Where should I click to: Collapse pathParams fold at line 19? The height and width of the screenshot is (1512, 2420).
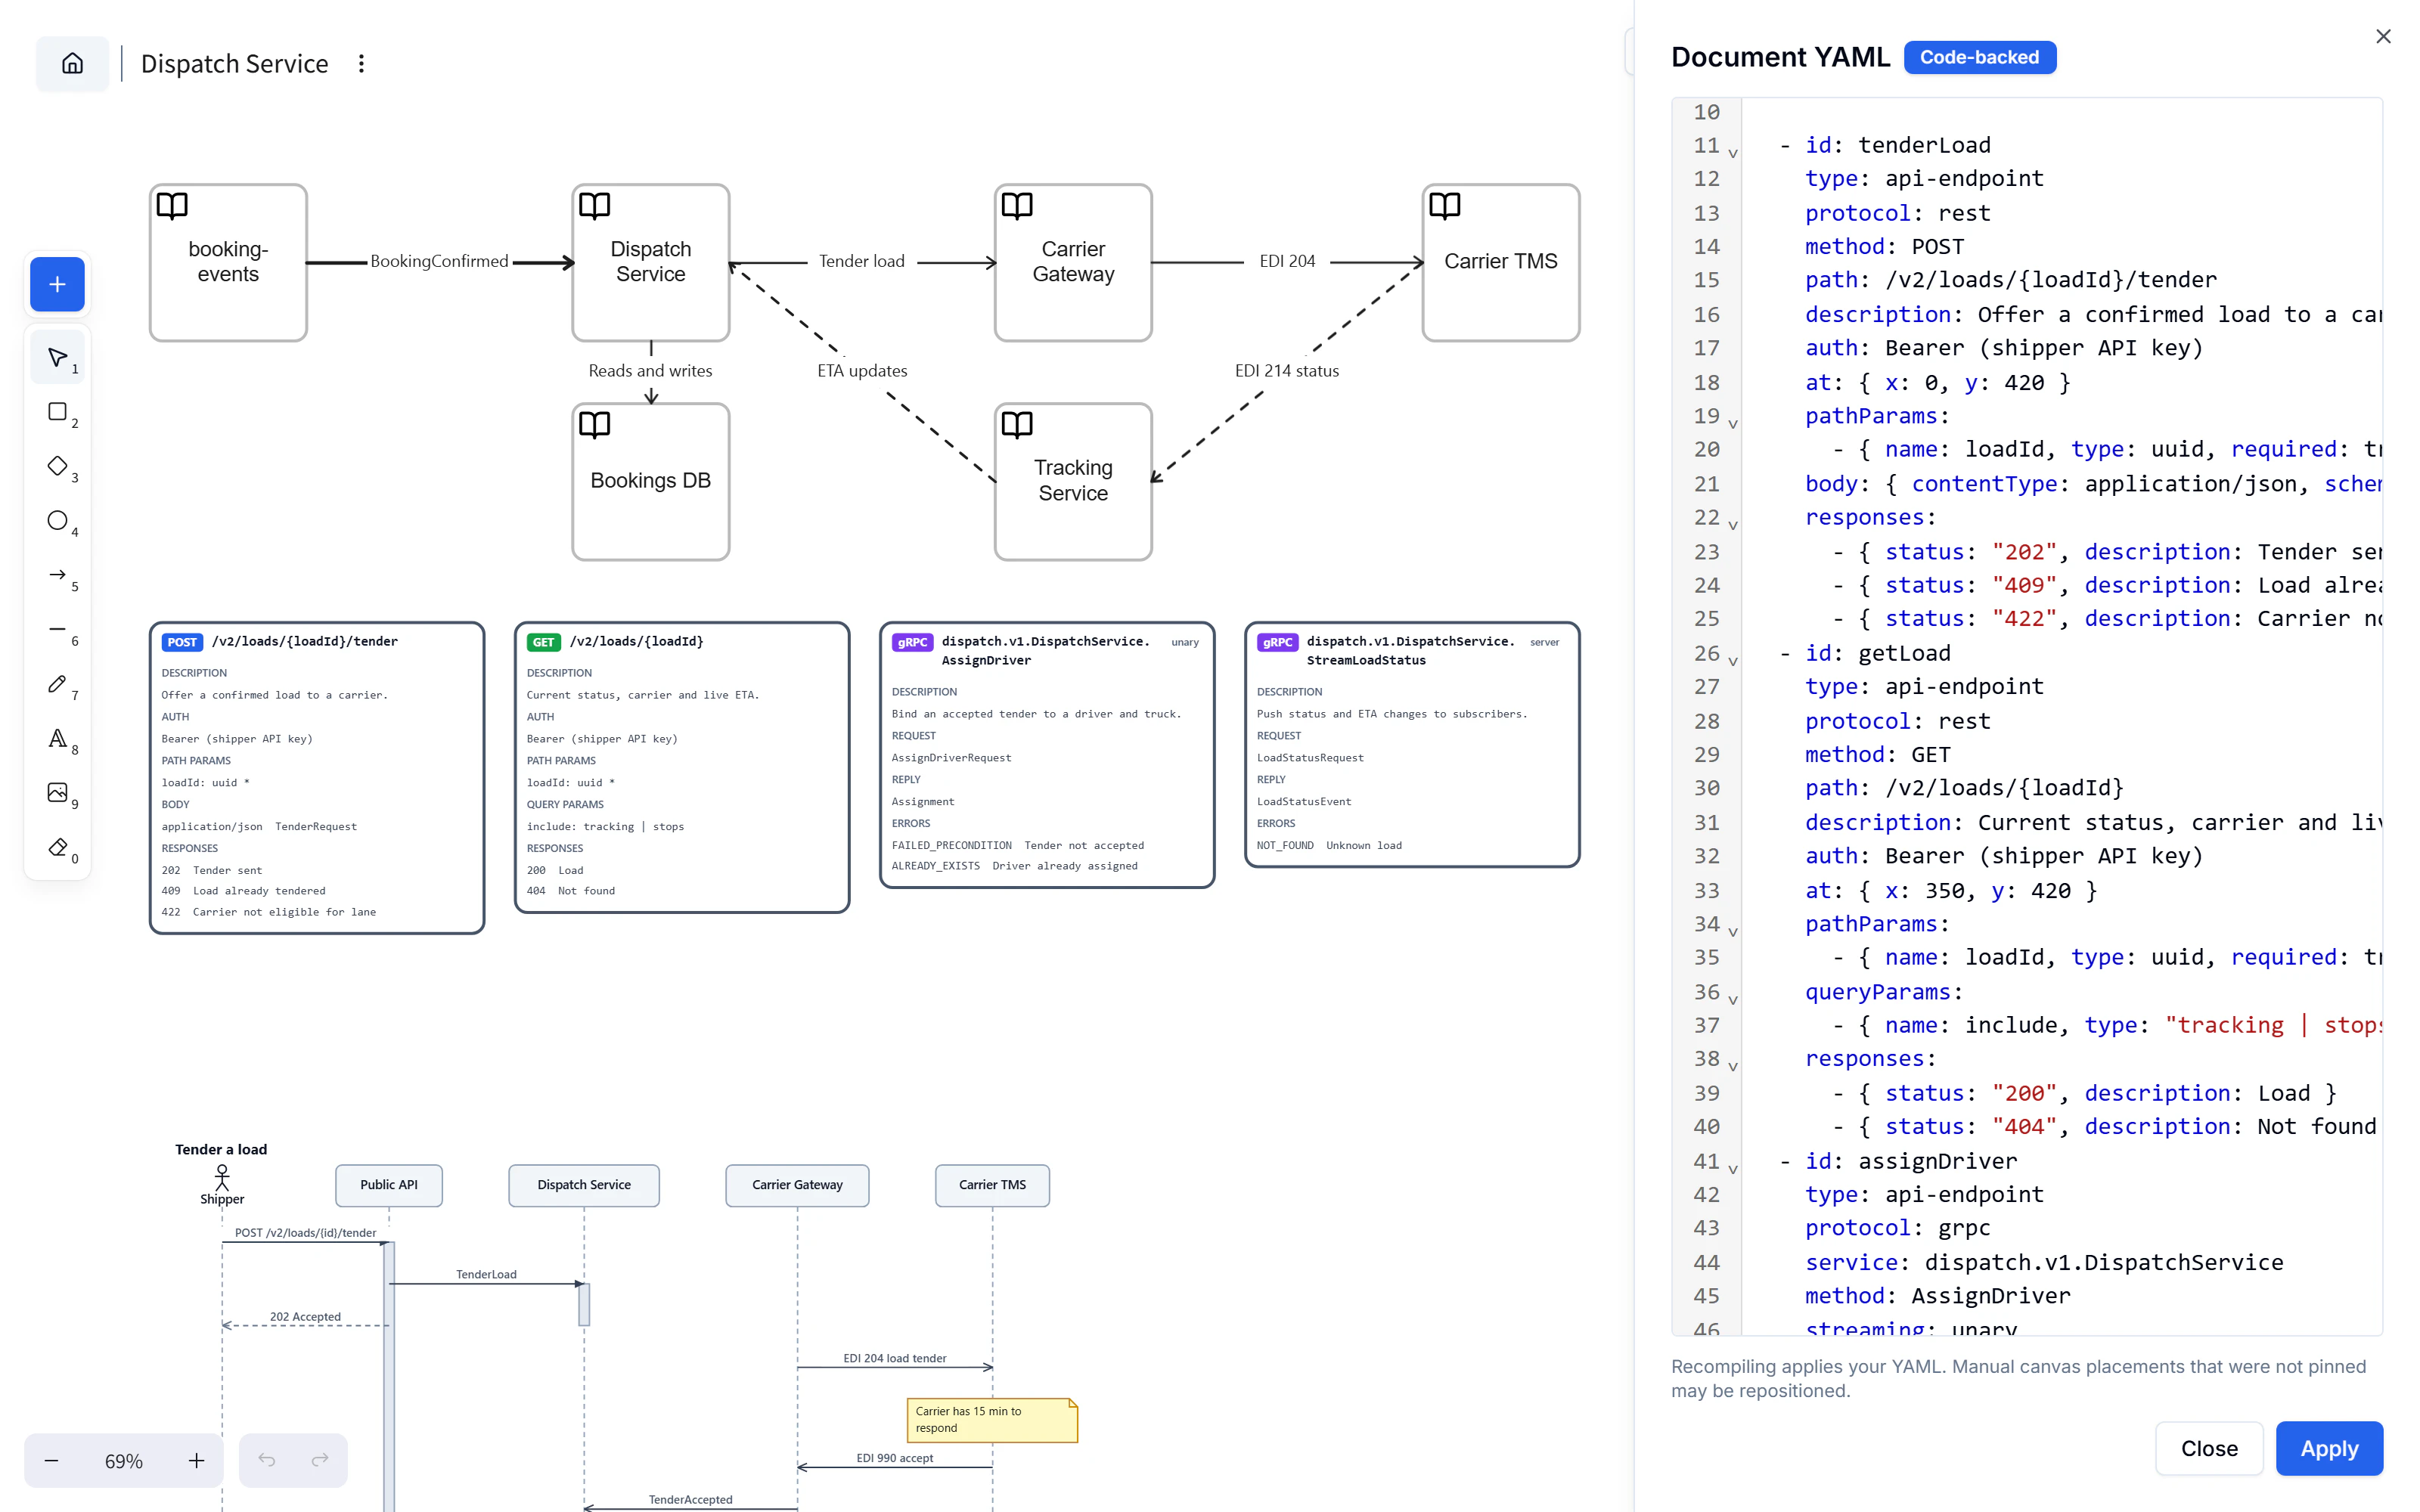click(x=1733, y=423)
